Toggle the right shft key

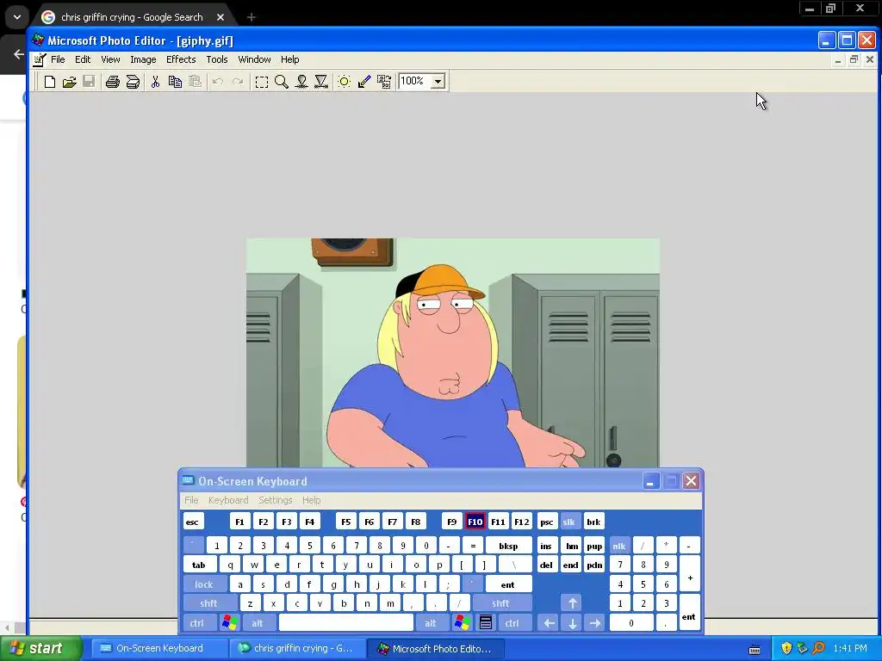click(500, 603)
